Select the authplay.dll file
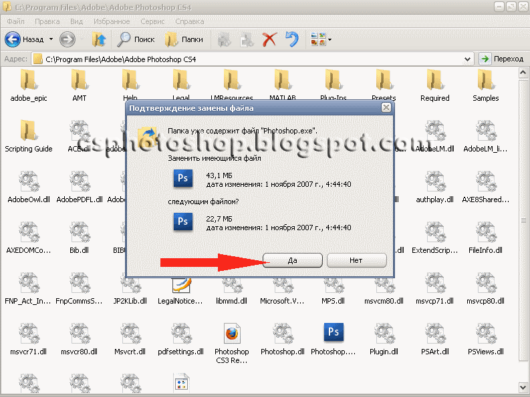 434,187
